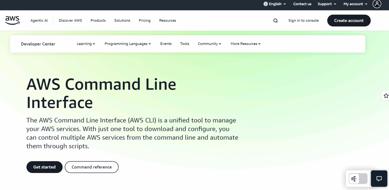Expand the Community dropdown
389x190 pixels.
(209, 44)
